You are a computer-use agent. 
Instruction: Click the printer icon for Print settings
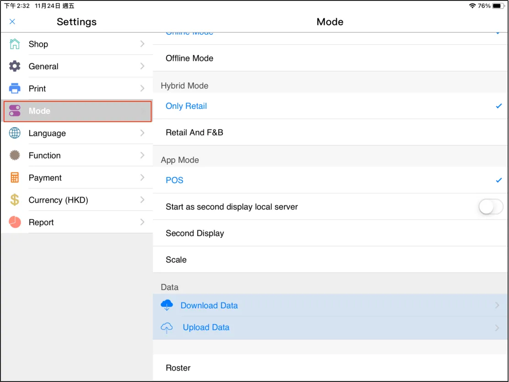click(14, 88)
